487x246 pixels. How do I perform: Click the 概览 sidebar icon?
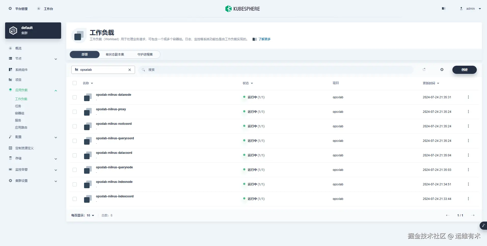coord(10,48)
